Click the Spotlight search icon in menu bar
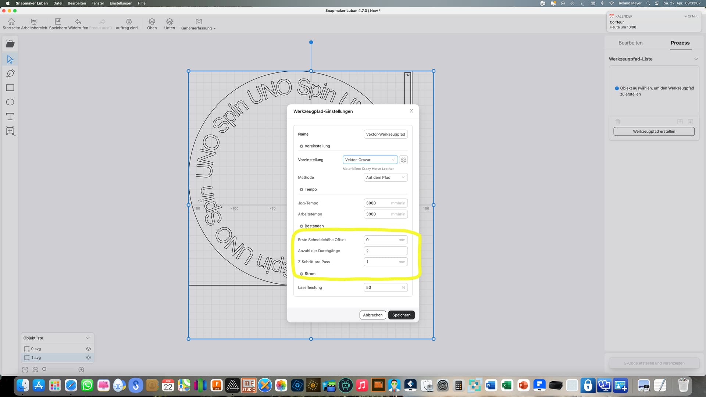Screen dimensions: 706x397 pos(648,3)
